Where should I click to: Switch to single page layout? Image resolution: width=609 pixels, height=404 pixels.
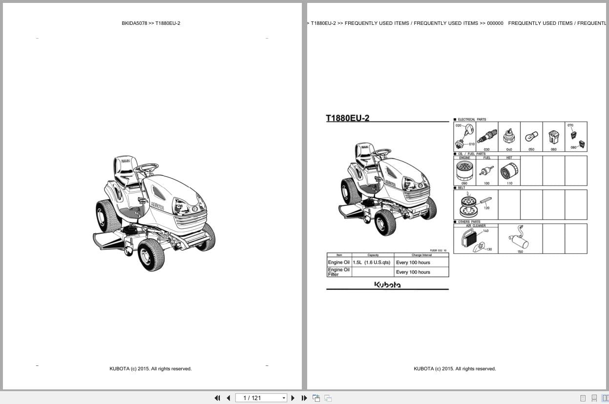click(583, 398)
